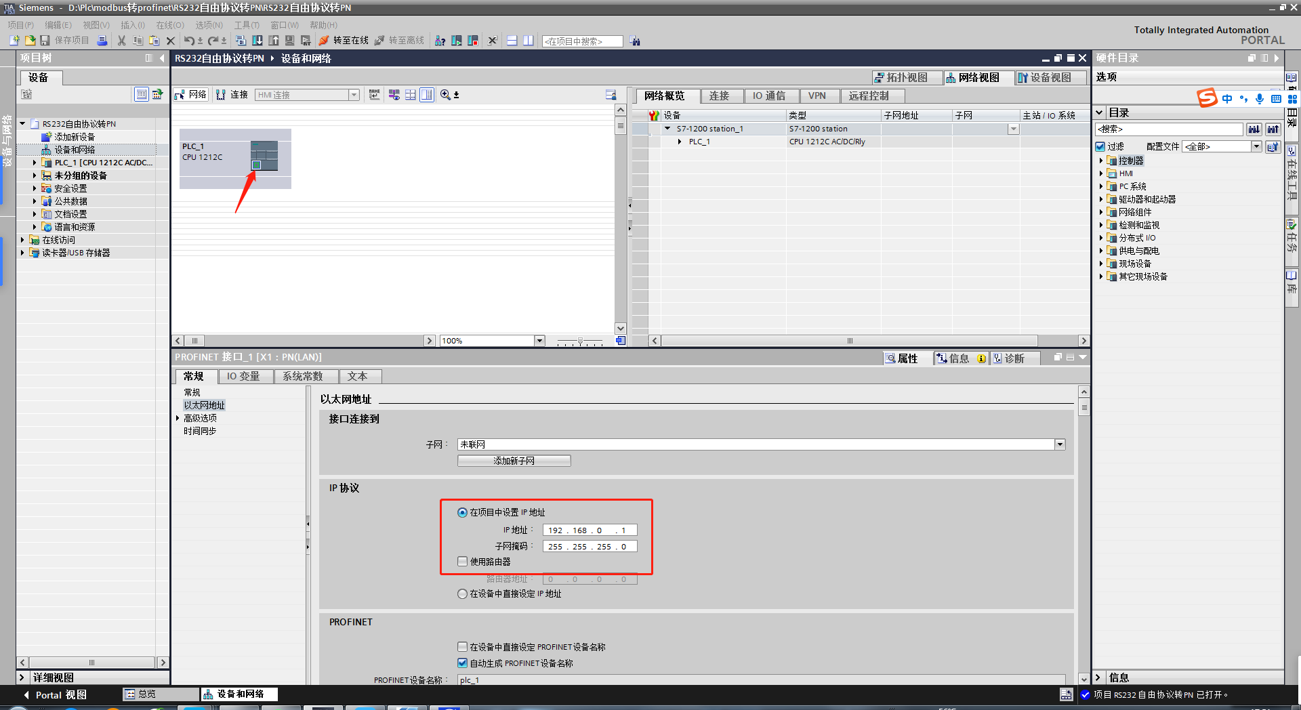Click the Undo arrow icon
The width and height of the screenshot is (1301, 710).
pos(189,41)
